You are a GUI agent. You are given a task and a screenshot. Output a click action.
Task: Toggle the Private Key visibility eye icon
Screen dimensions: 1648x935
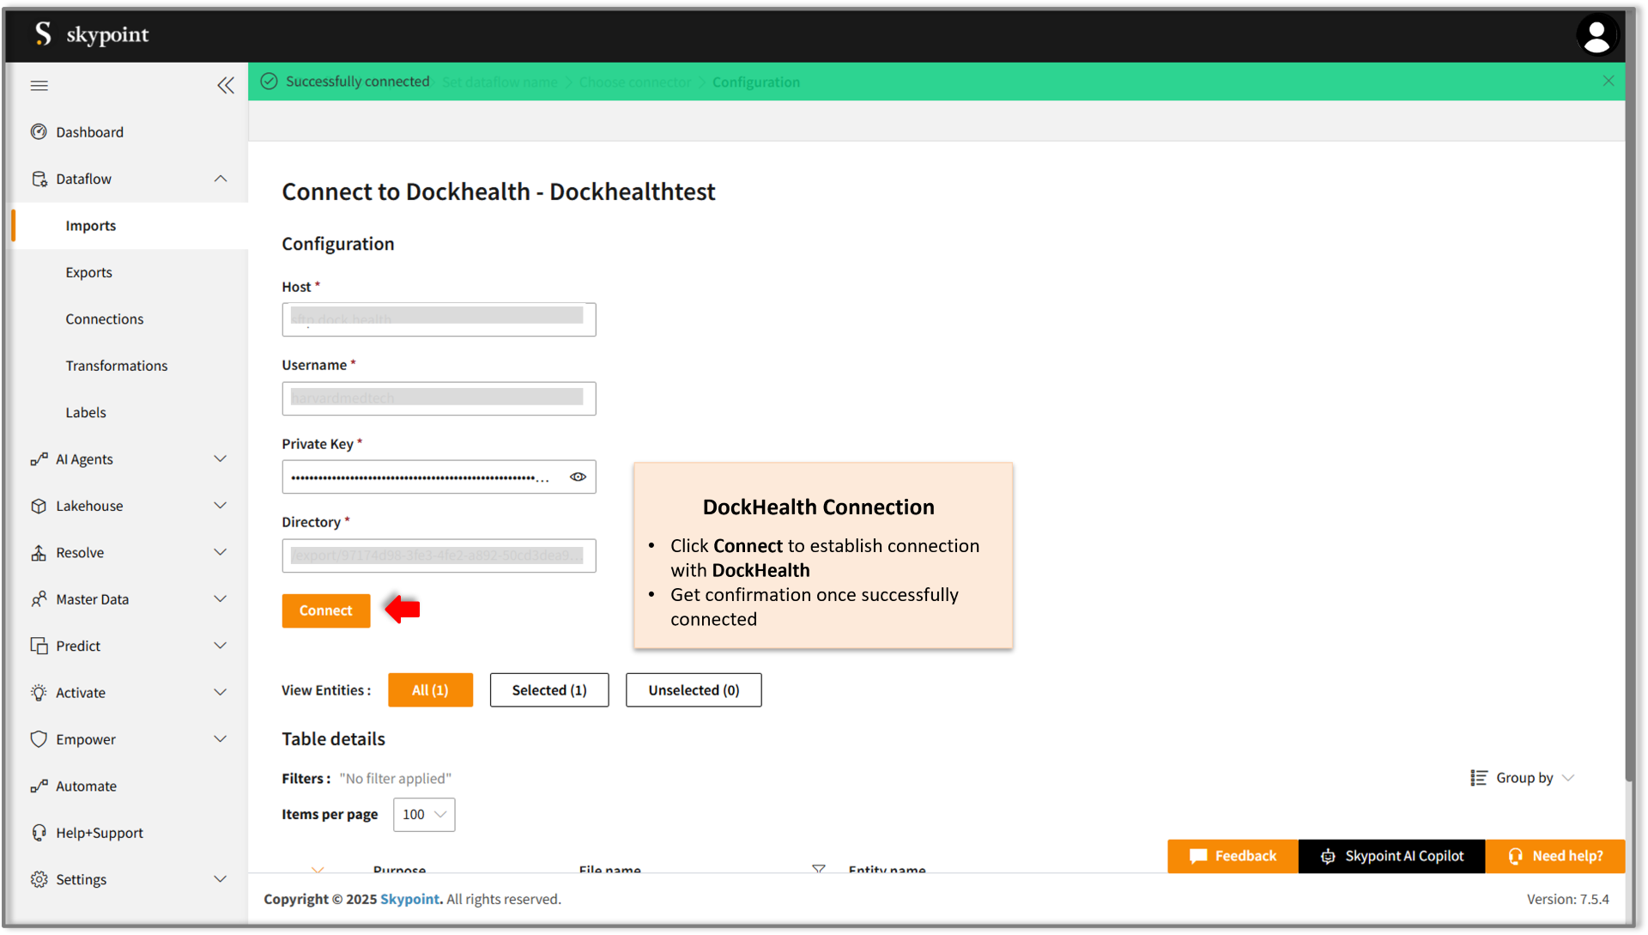[x=579, y=477]
